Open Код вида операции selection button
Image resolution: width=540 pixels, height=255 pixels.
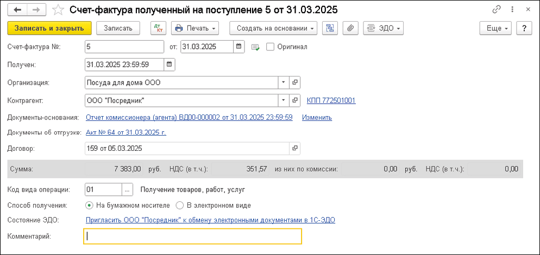[x=128, y=189]
